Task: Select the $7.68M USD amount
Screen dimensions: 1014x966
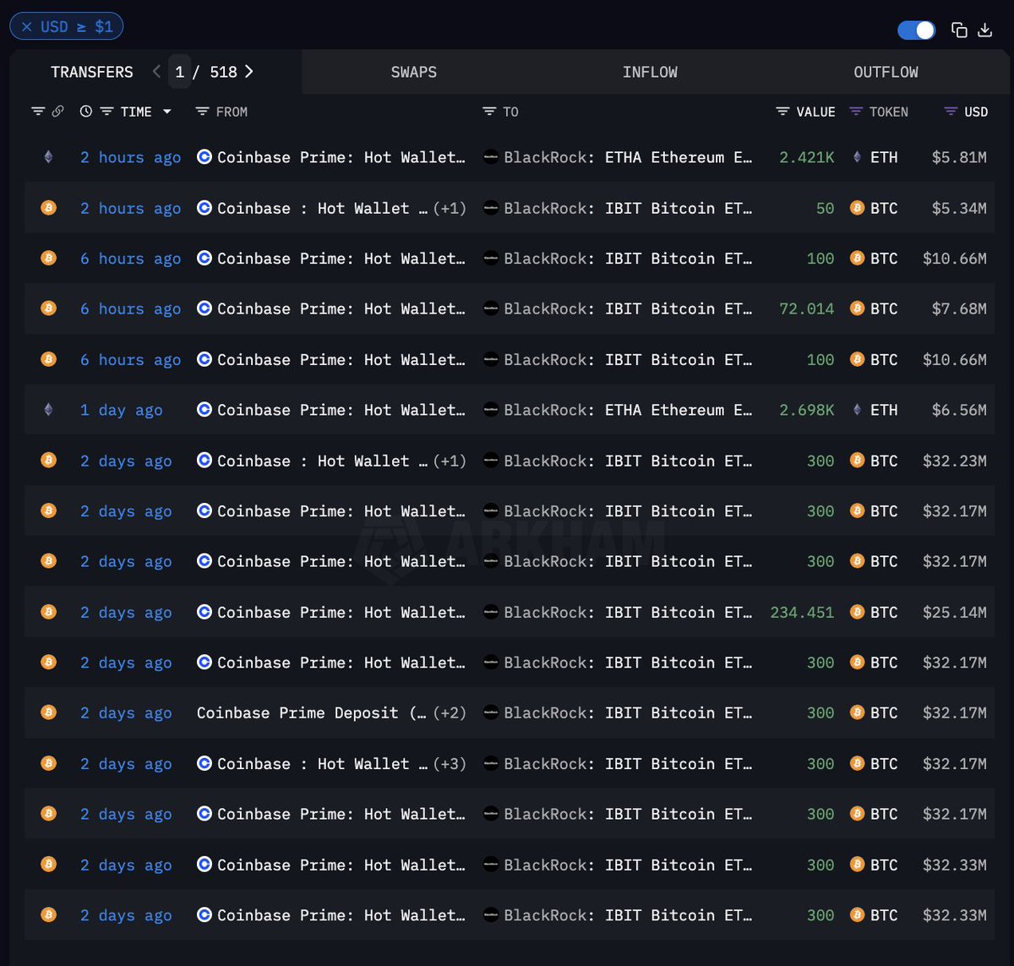Action: tap(959, 308)
